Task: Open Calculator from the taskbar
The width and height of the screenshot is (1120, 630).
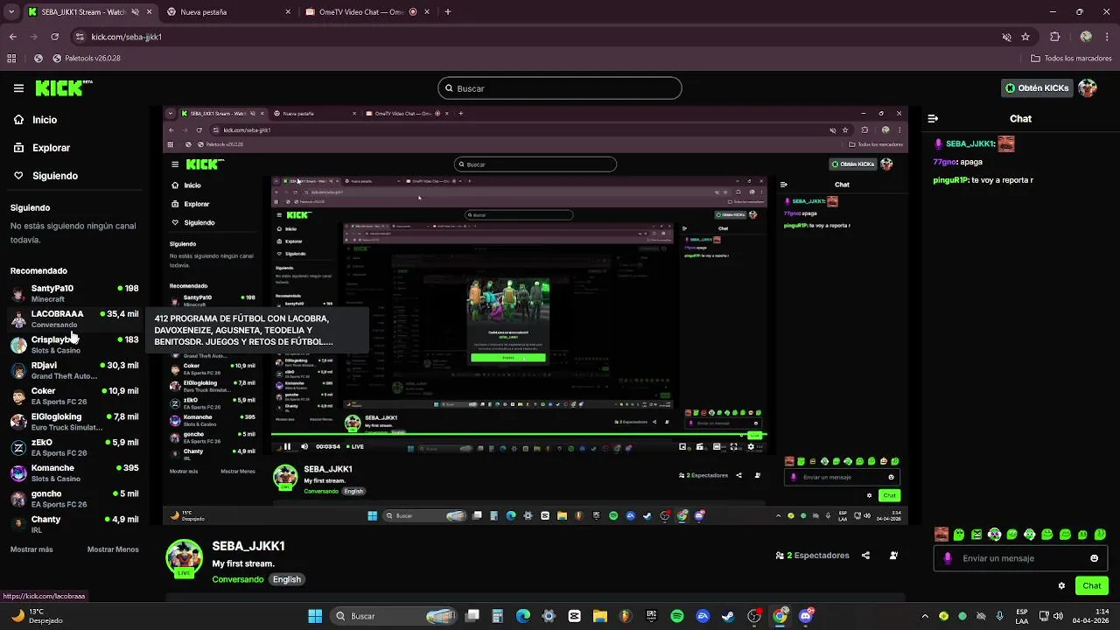Action: [497, 616]
